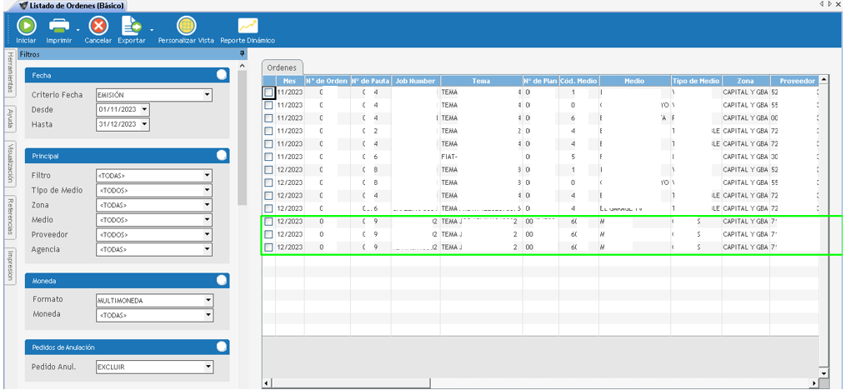Click the Filtros panel vertical scrollbar thumb
The image size is (846, 390).
pyautogui.click(x=242, y=137)
